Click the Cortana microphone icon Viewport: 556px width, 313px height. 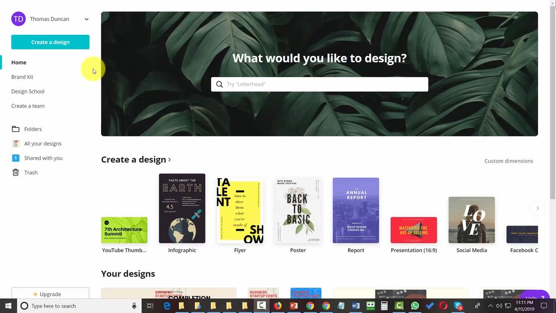[134, 306]
